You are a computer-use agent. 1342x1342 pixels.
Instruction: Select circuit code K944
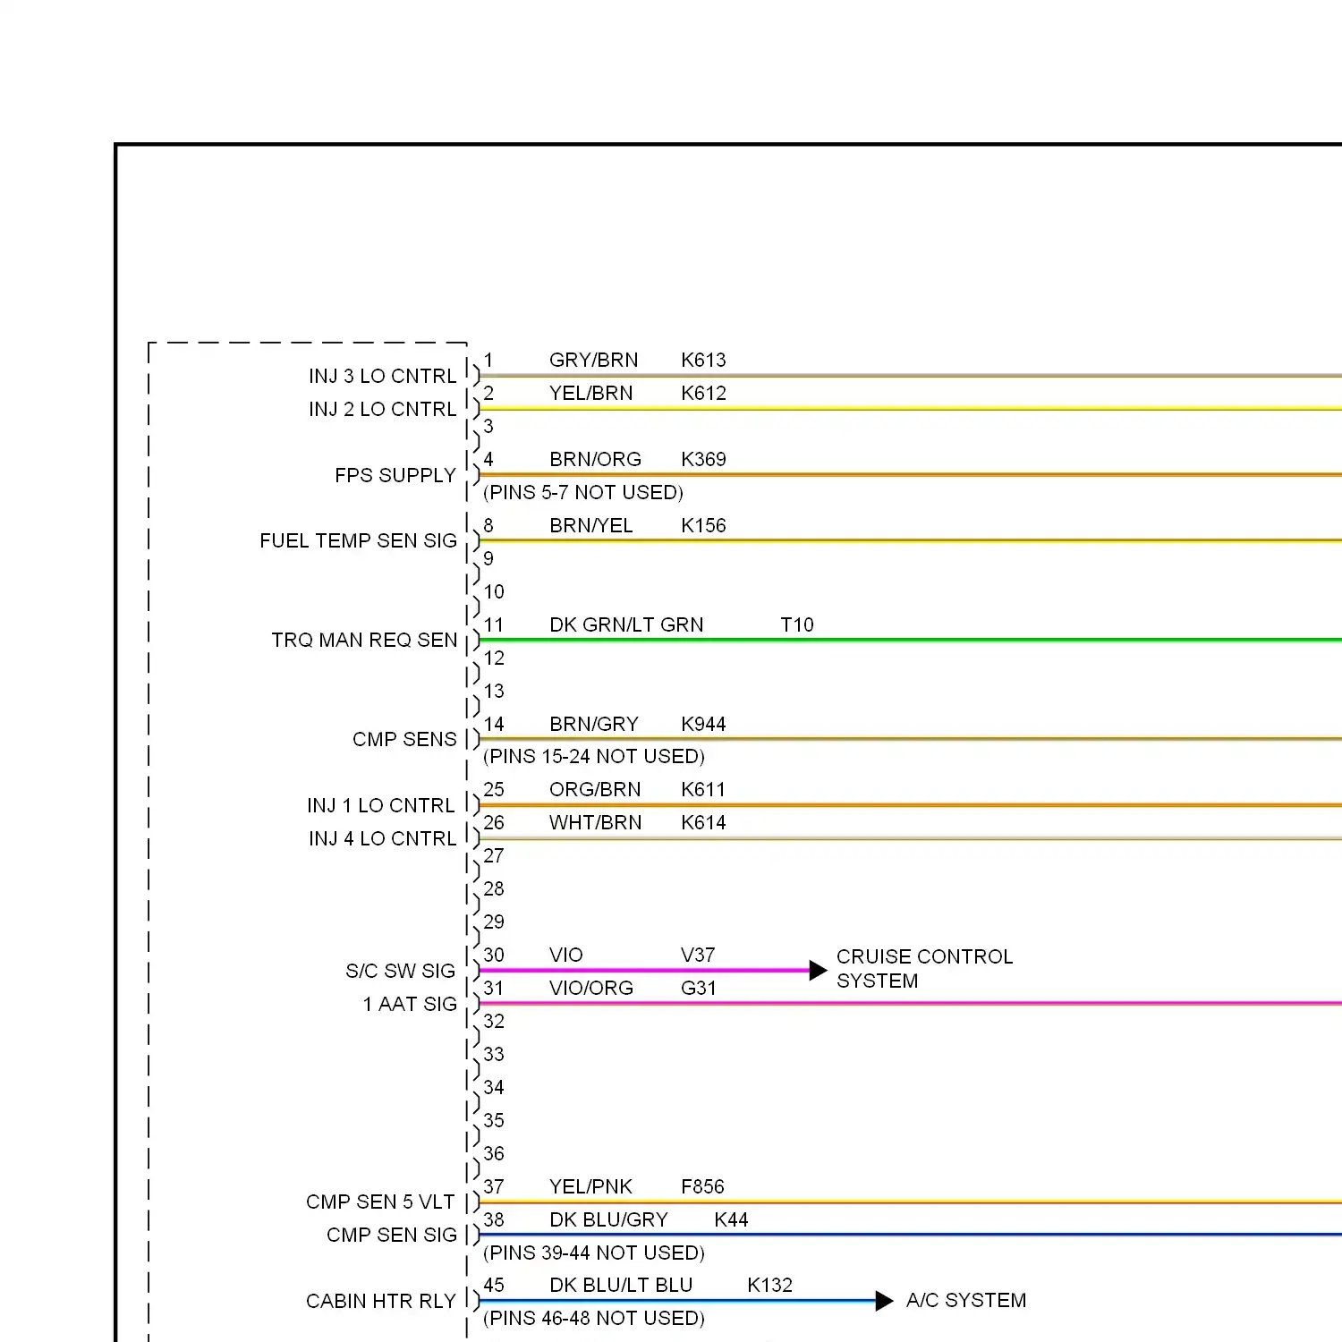click(x=703, y=724)
